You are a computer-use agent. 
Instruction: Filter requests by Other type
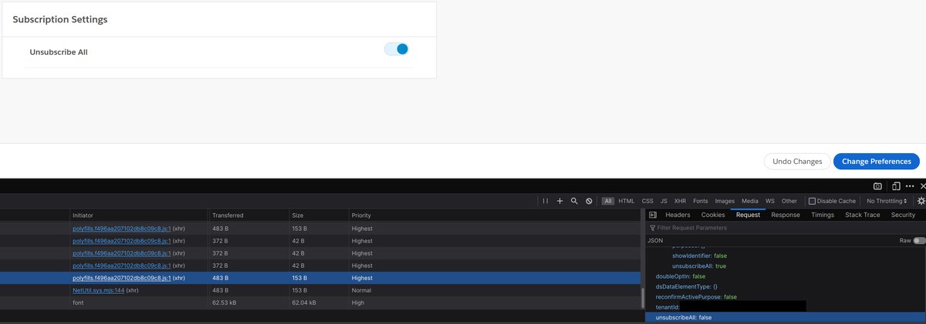(789, 201)
